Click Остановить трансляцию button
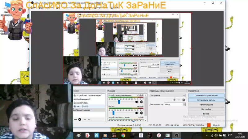 point(206,95)
